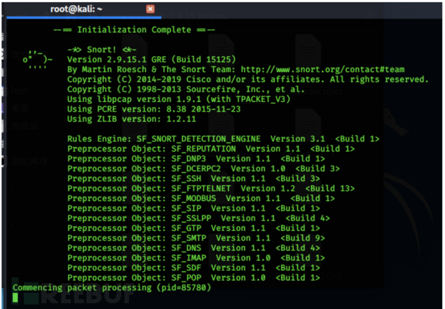Viewport: 445px width, 309px height.
Task: Close the root@kali terminal tab
Action: click(150, 9)
